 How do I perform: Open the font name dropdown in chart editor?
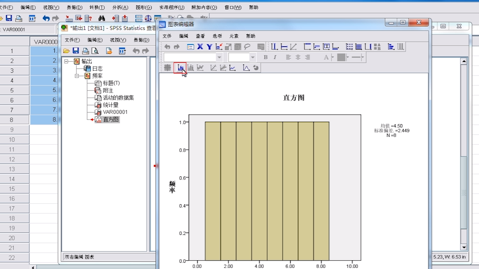pos(219,57)
